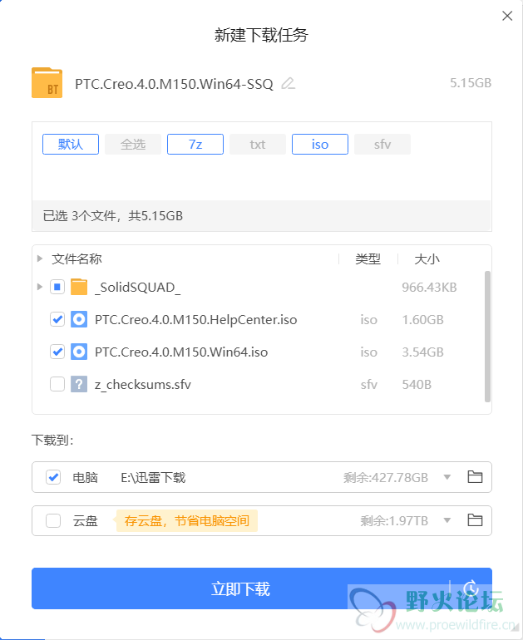Click disc icon of HelpCenter.iso file

(79, 319)
